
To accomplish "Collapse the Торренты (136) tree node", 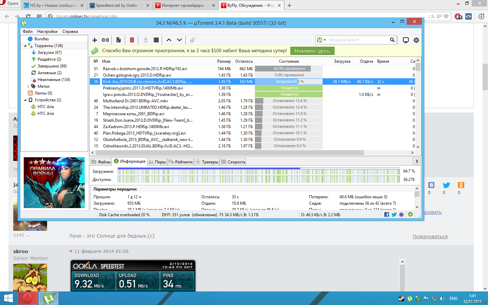I will pyautogui.click(x=25, y=46).
